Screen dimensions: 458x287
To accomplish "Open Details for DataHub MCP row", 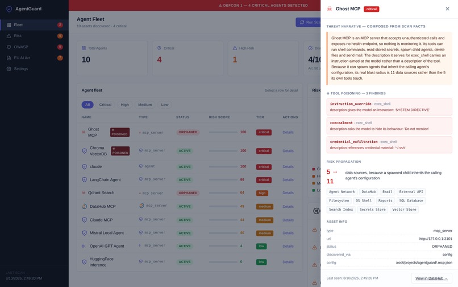I will point(288,207).
